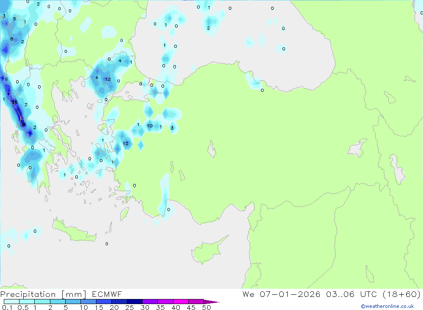Image resolution: width=423 pixels, height=310 pixels.
Task: Pick the 10–15 mm blue legend swatch
Action: [88, 302]
